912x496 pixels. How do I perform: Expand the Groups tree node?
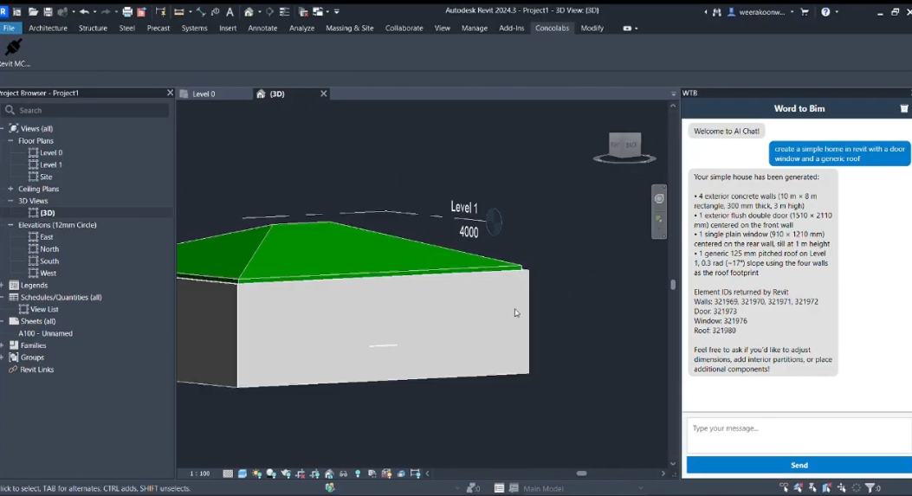(x=3, y=358)
